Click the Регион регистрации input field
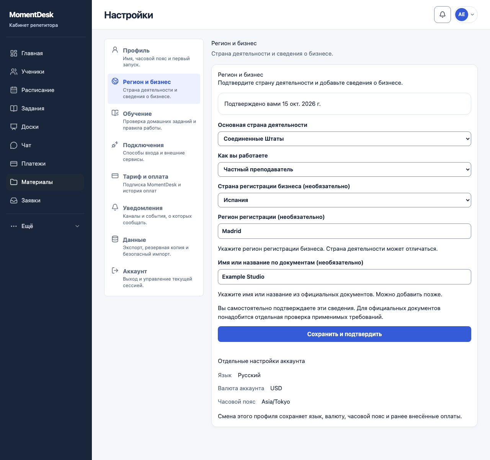490x460 pixels. tap(345, 231)
